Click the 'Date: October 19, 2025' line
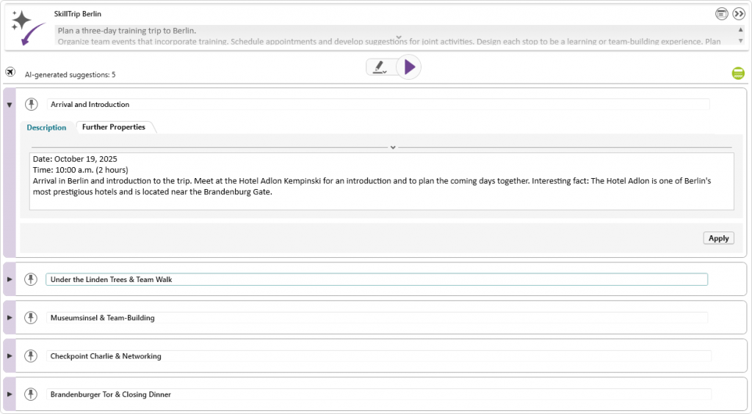The width and height of the screenshot is (752, 414). [75, 159]
